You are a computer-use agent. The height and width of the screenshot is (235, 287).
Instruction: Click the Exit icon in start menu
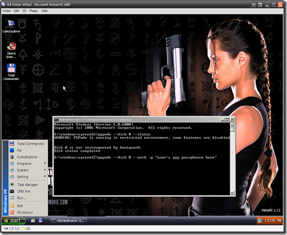[x=12, y=206]
